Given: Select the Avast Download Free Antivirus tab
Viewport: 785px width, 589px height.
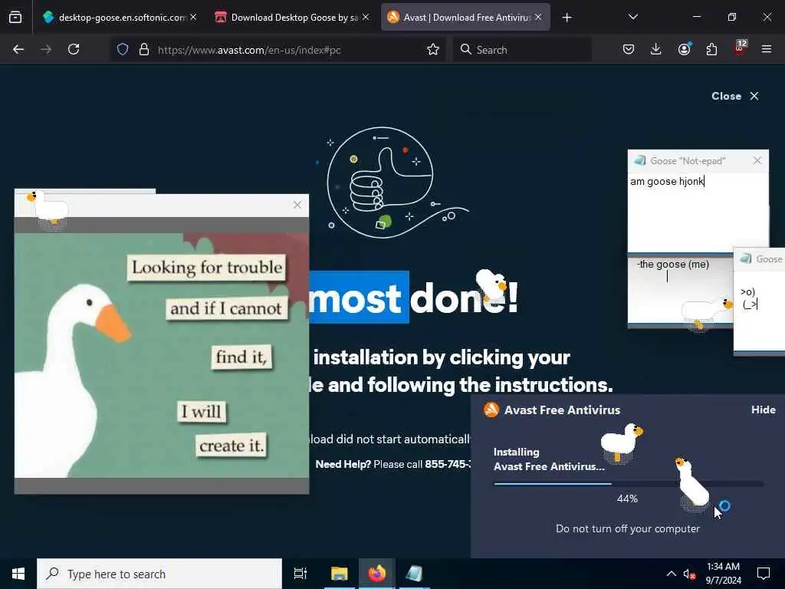Looking at the screenshot, I should [465, 18].
